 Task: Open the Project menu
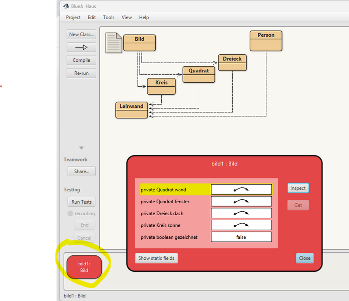73,18
